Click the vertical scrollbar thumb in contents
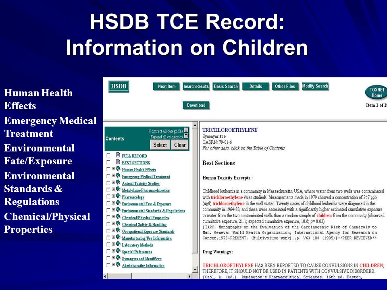 [195, 191]
